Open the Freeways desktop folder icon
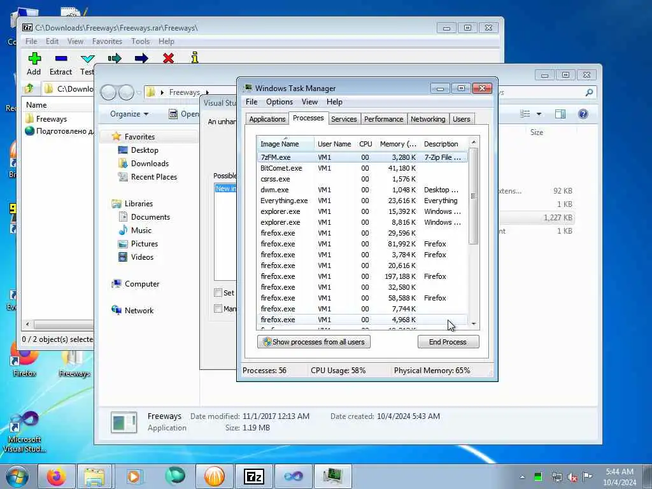The image size is (652, 489). (74, 362)
